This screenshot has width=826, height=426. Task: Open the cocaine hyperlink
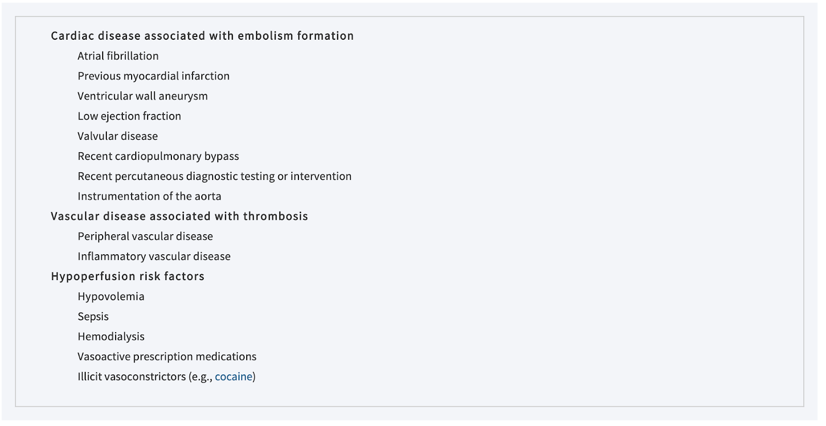[233, 376]
